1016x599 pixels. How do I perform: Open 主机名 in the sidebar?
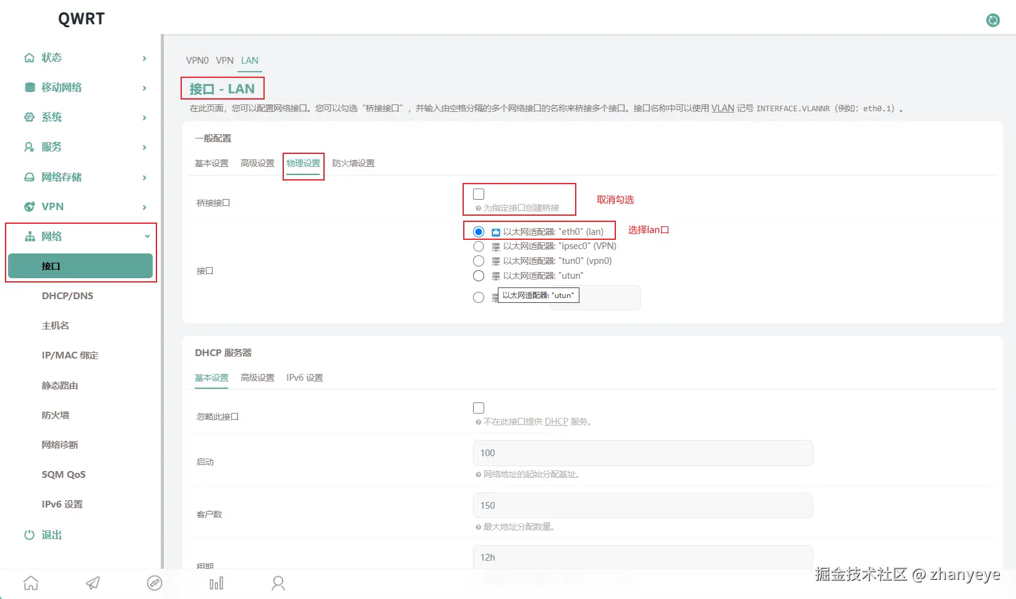click(55, 325)
